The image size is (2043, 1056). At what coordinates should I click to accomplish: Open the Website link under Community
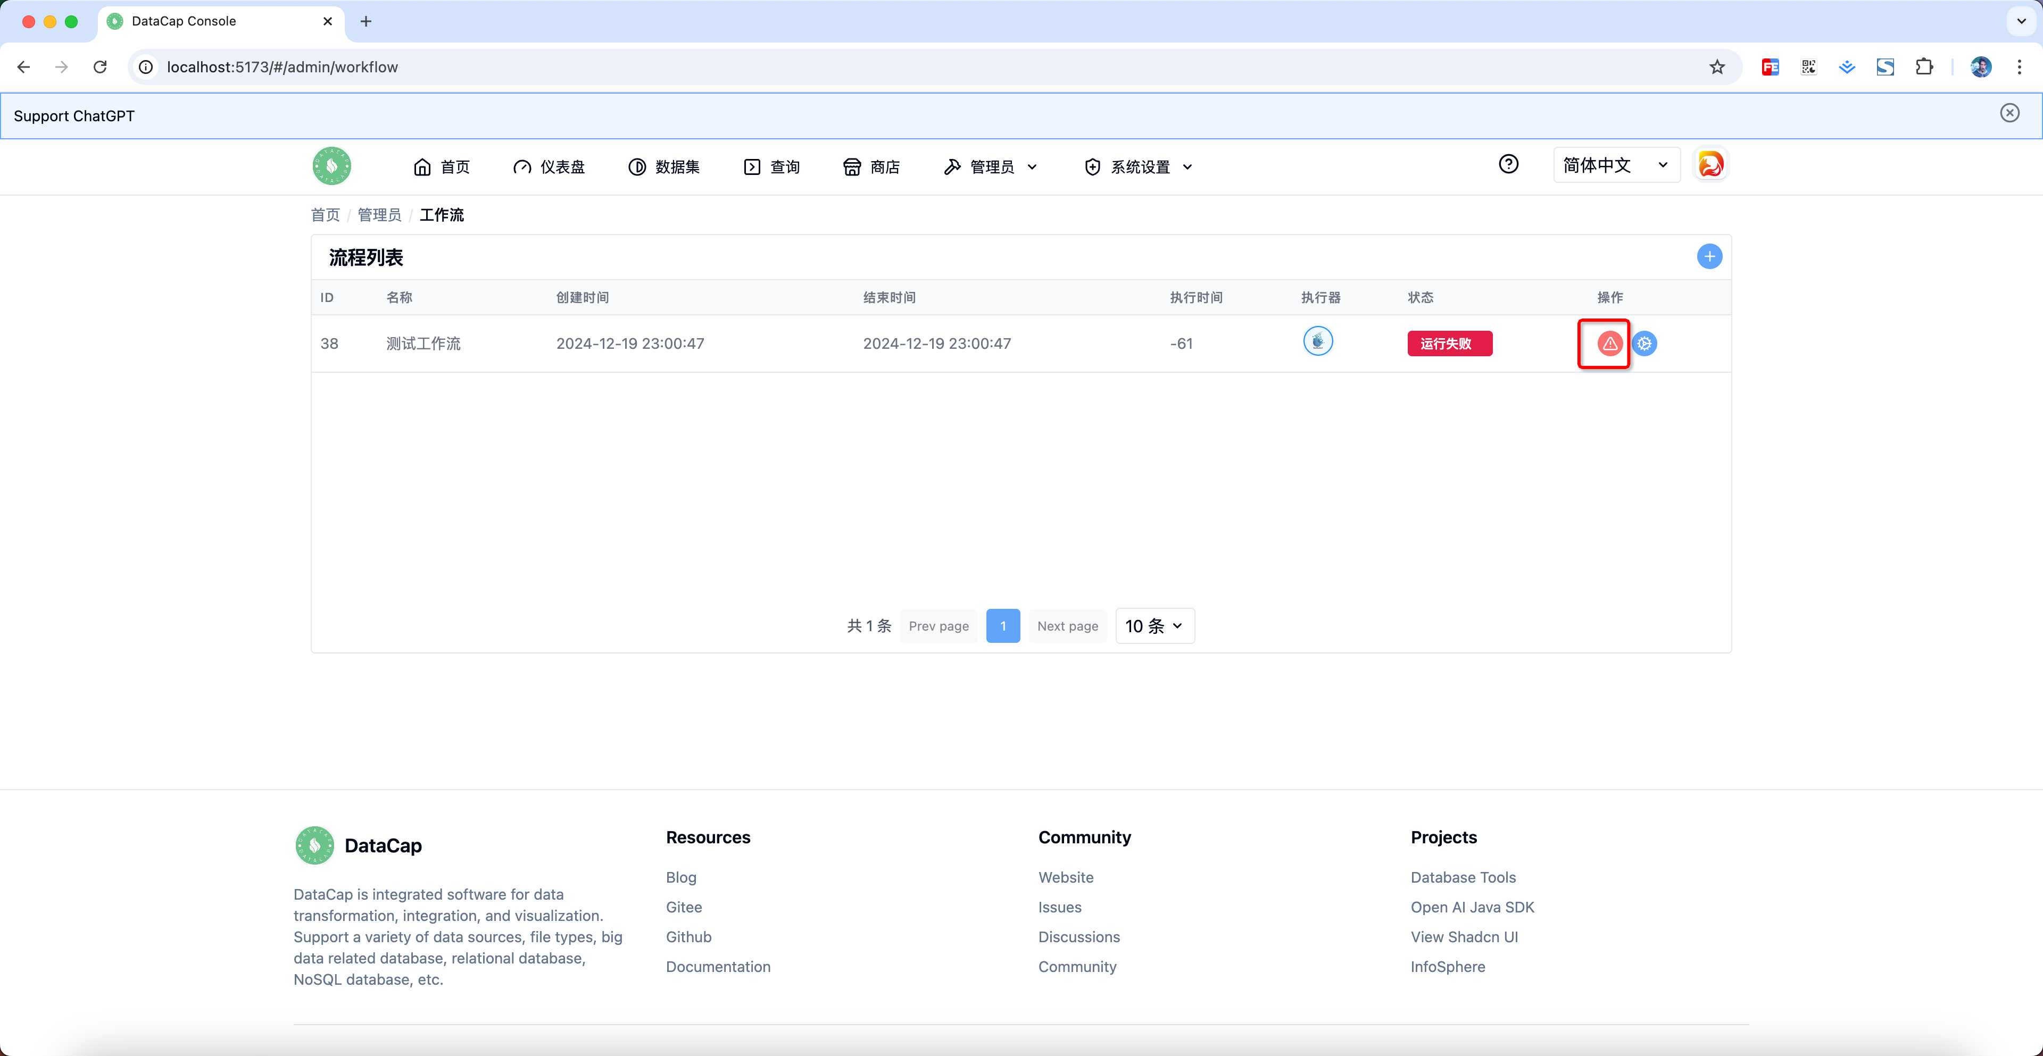(x=1066, y=877)
